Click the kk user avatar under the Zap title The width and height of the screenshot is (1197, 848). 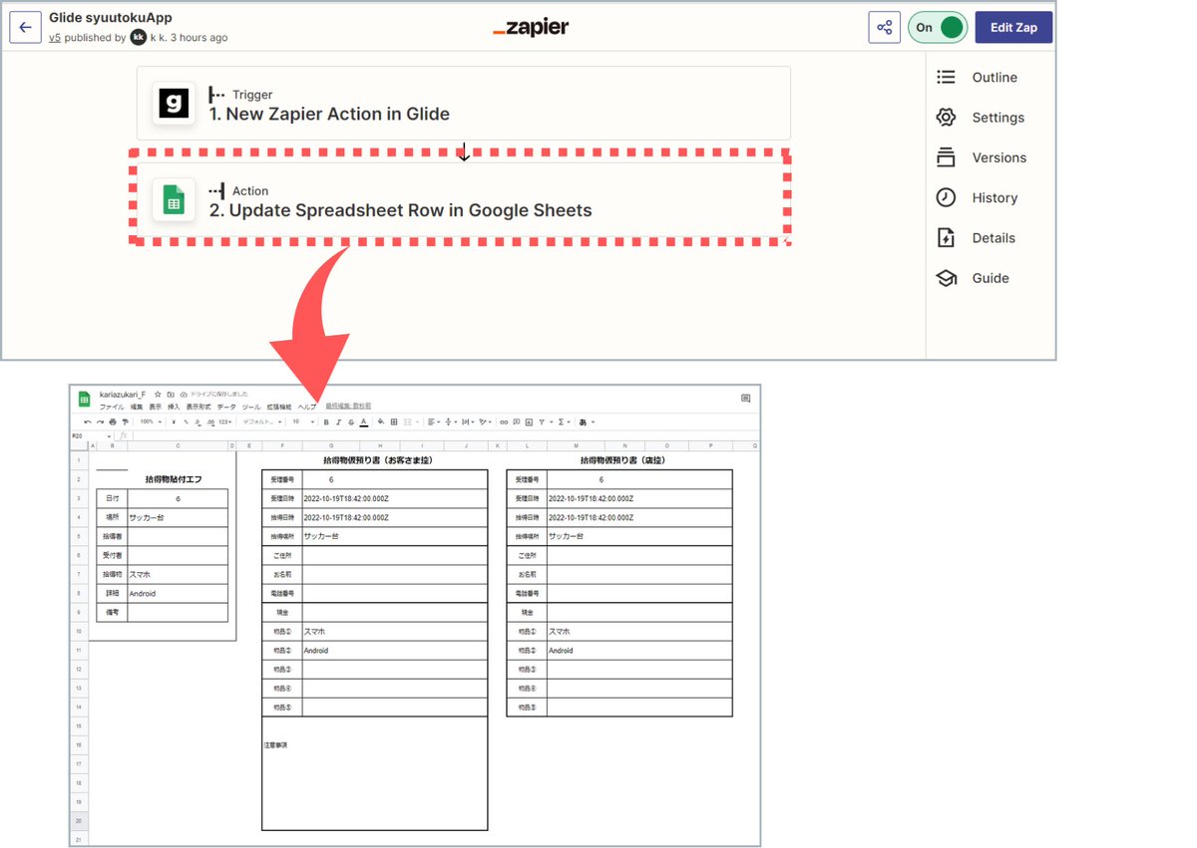(x=139, y=37)
